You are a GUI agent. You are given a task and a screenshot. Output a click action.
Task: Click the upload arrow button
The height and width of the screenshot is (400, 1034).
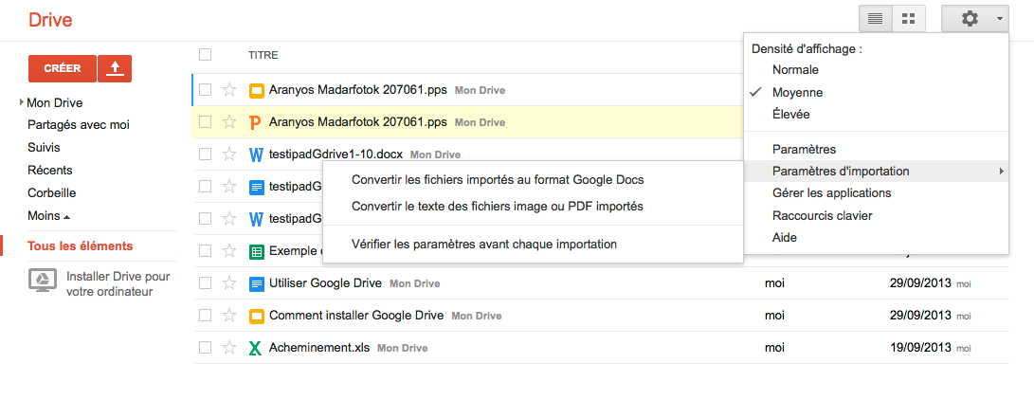click(x=115, y=68)
